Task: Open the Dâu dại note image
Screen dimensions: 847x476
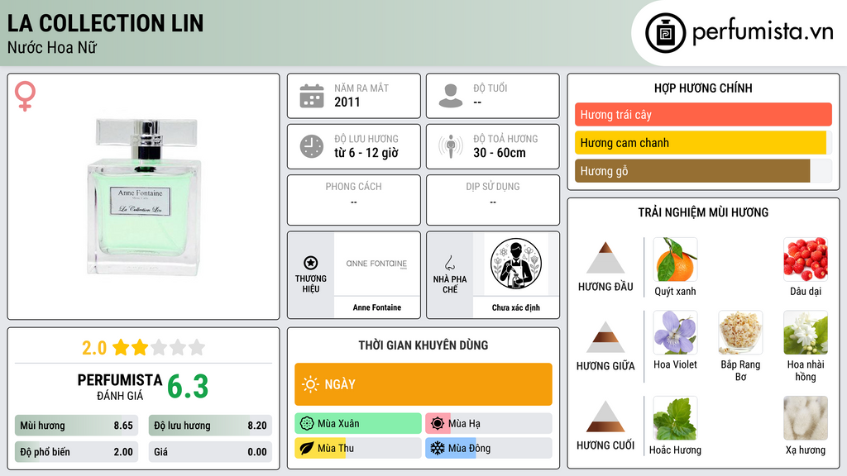Action: tap(806, 259)
